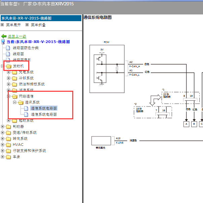Click the 东风本田-XR-V-2015-线路图 panel header
This screenshot has height=203, width=203.
click(x=41, y=18)
